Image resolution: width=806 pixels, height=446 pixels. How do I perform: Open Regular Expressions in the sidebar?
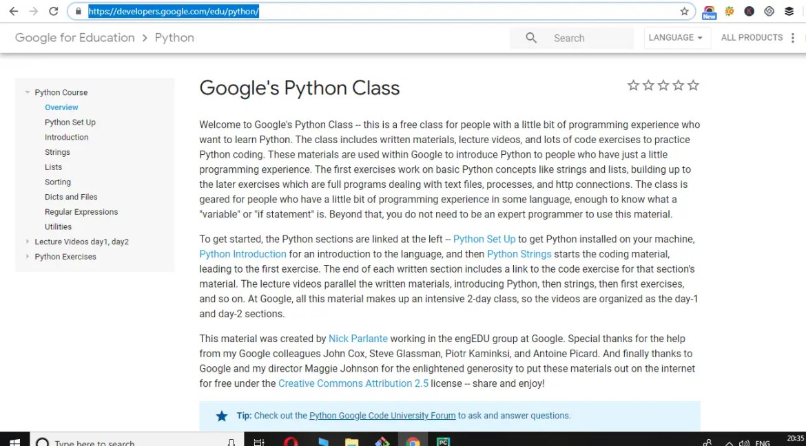(81, 212)
